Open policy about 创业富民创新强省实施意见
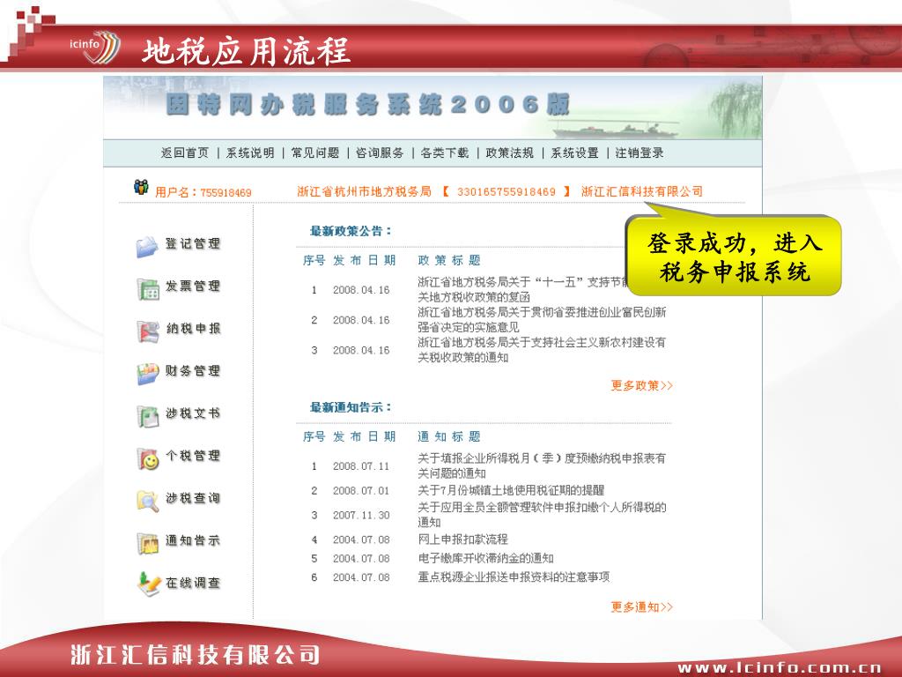The width and height of the screenshot is (902, 677). [x=542, y=319]
